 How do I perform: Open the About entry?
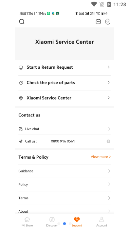pyautogui.click(x=64, y=211)
